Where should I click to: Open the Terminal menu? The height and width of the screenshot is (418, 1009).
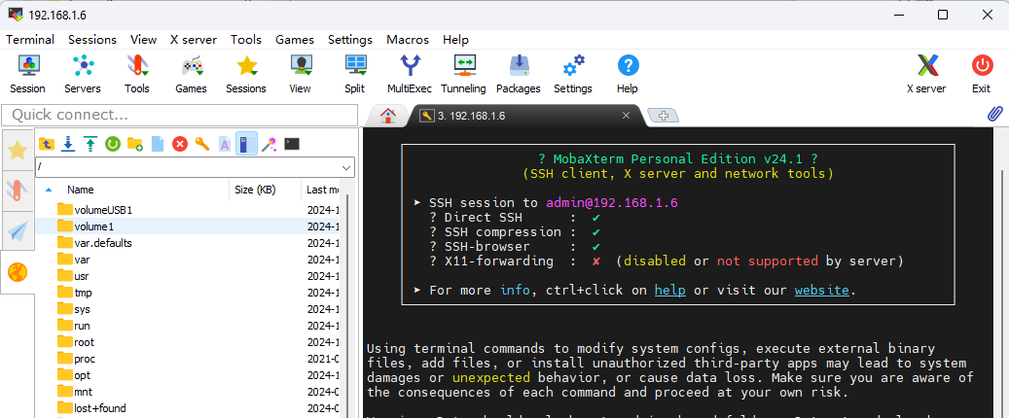(x=30, y=39)
